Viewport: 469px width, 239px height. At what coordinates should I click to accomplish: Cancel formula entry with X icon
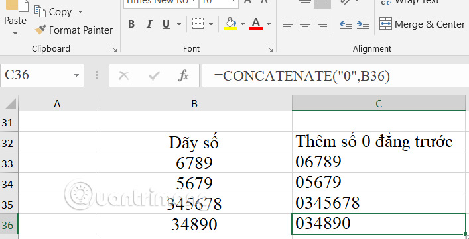click(x=123, y=75)
